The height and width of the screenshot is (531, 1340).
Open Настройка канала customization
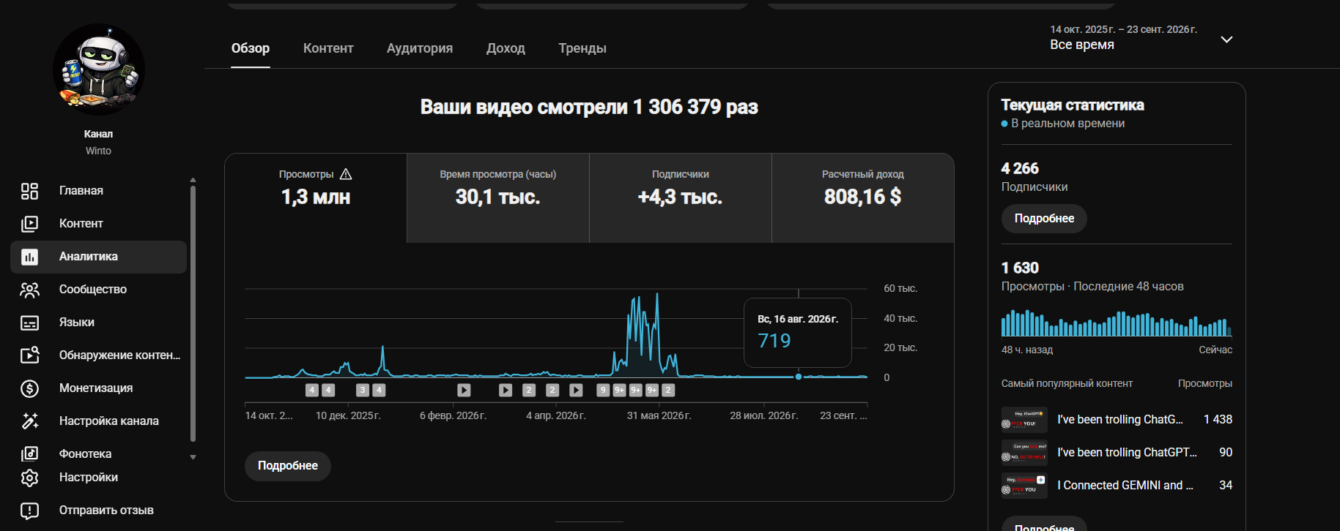click(x=98, y=421)
